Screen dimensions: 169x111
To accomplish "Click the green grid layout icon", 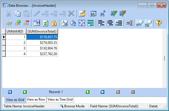I will point(90,23).
